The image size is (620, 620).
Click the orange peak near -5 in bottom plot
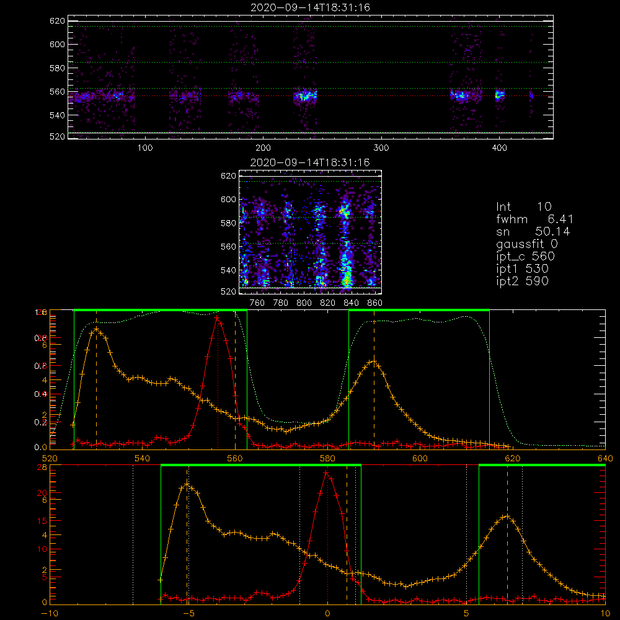[x=187, y=484]
